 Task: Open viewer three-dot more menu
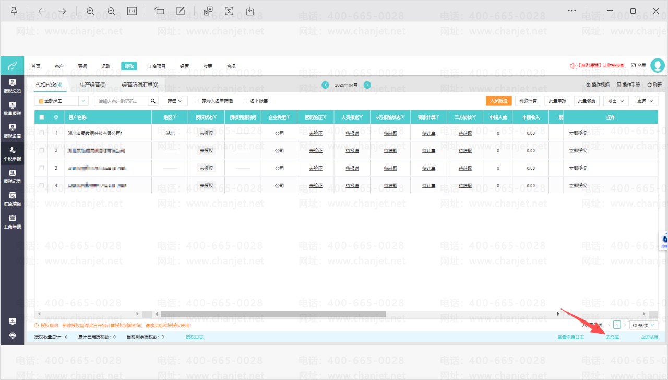coord(572,11)
